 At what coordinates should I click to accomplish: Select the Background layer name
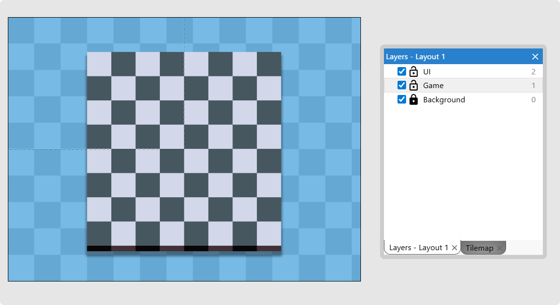pyautogui.click(x=444, y=100)
